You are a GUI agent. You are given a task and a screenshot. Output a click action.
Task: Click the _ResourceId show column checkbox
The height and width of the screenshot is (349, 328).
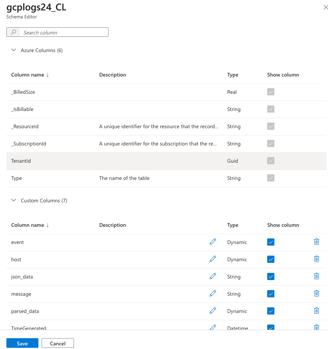[x=271, y=126]
